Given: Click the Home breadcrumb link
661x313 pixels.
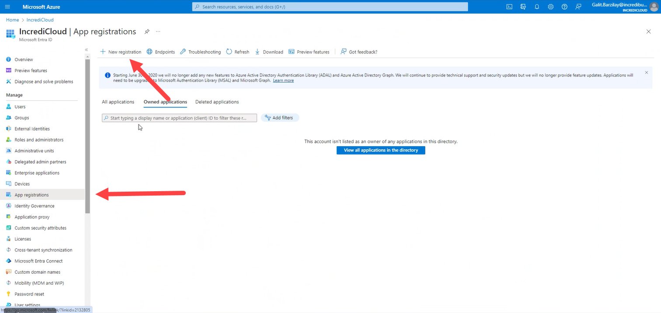Looking at the screenshot, I should pyautogui.click(x=12, y=20).
